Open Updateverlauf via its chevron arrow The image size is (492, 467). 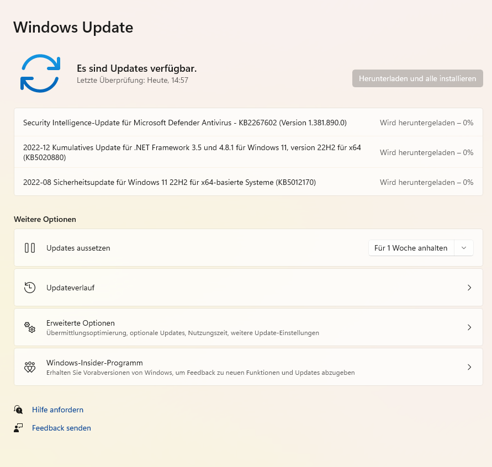click(469, 288)
